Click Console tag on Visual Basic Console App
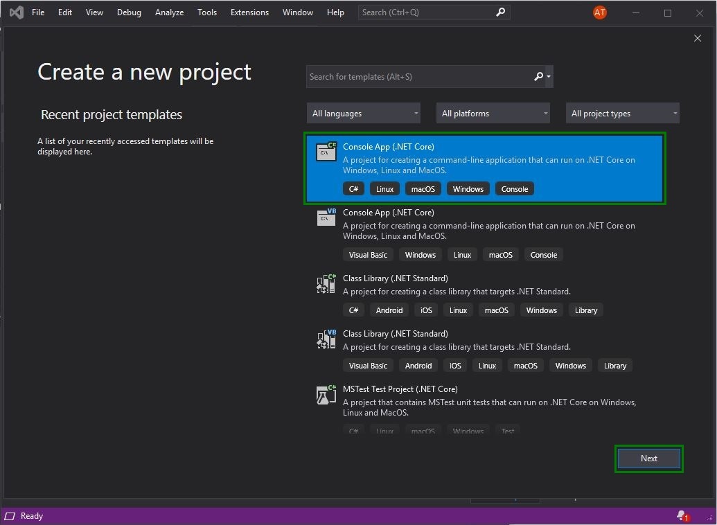Viewport: 717px width, 525px height. tap(544, 255)
